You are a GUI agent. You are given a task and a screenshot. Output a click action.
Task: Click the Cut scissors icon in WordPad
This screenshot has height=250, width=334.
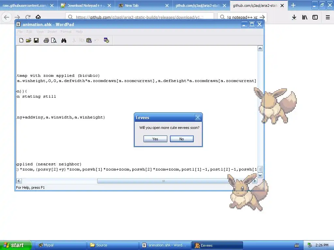(x=74, y=40)
